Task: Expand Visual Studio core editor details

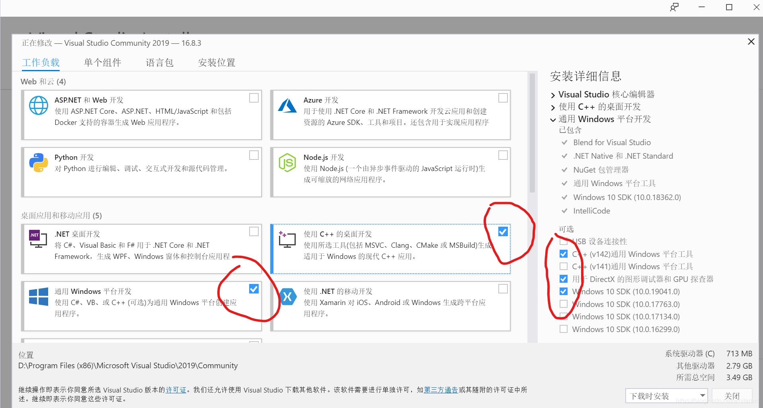Action: point(553,95)
